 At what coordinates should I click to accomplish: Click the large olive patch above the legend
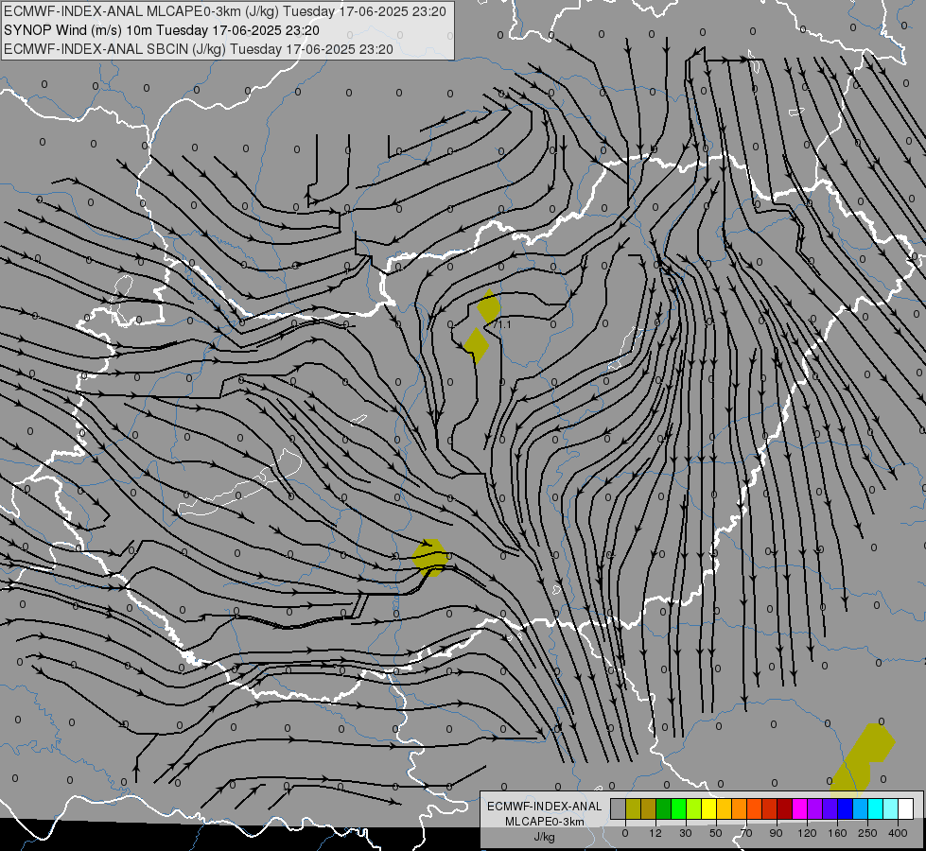click(x=862, y=759)
